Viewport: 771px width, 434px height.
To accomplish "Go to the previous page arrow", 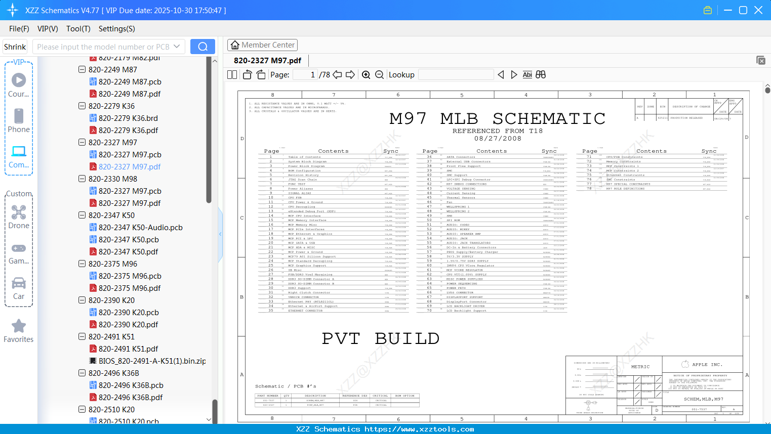I will [x=337, y=75].
